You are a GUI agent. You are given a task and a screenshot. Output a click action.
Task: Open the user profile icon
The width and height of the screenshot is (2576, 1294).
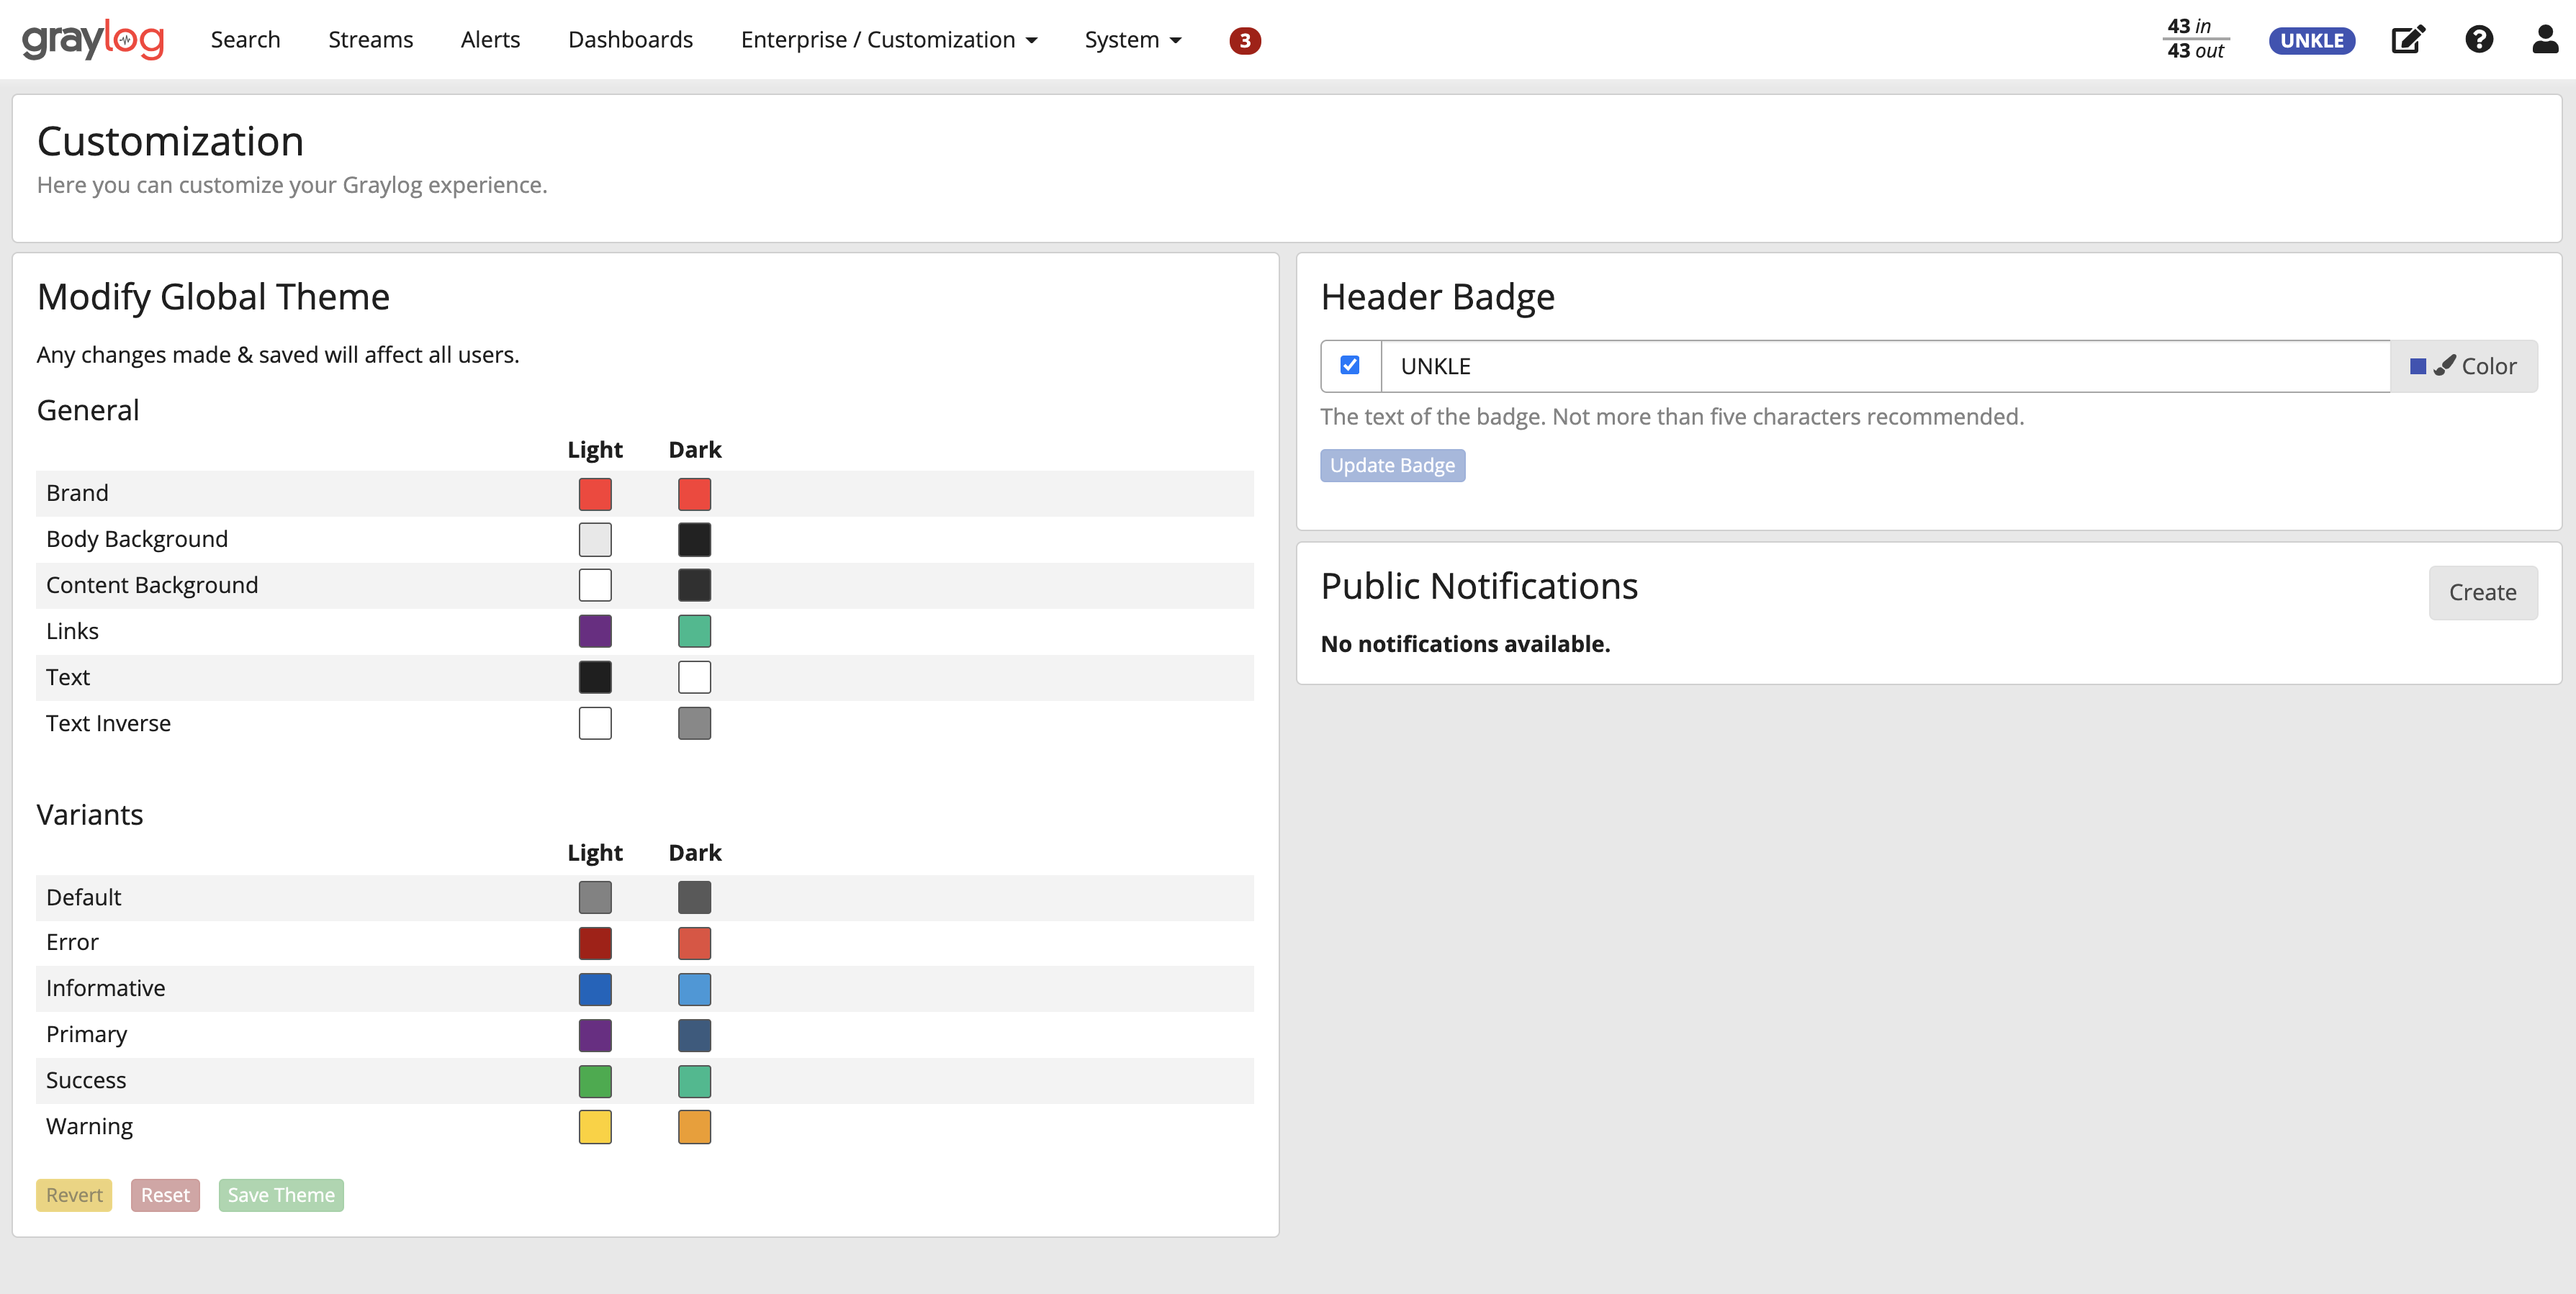pos(2544,40)
